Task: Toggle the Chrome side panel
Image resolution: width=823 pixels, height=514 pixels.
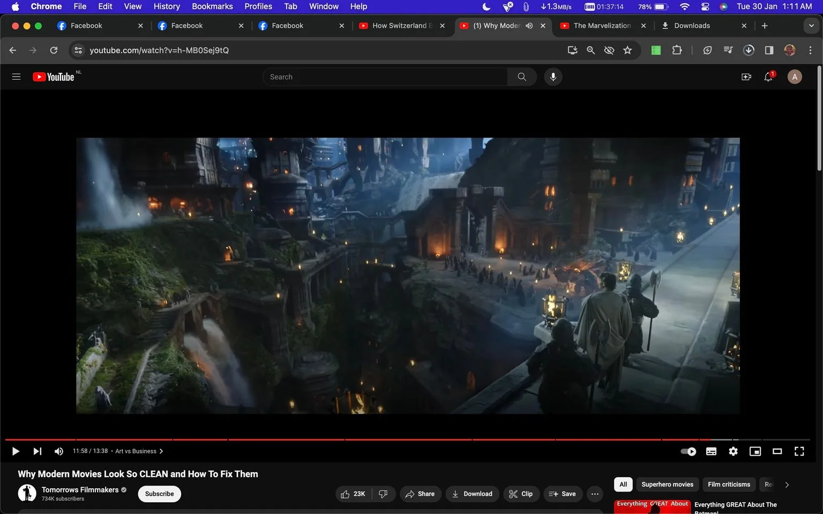Action: [769, 50]
